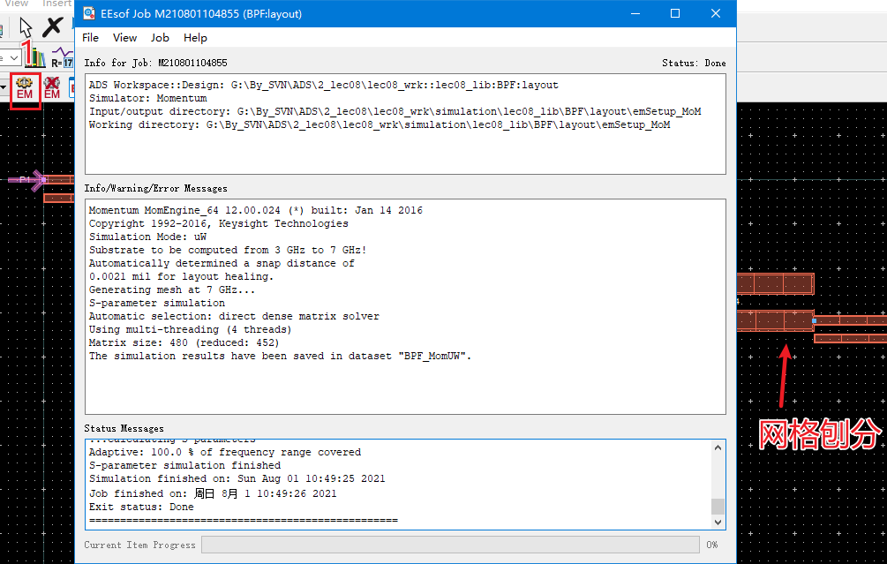Click the Status Messages scrollbar thumb
Screen dimensions: 887x564
pos(718,507)
